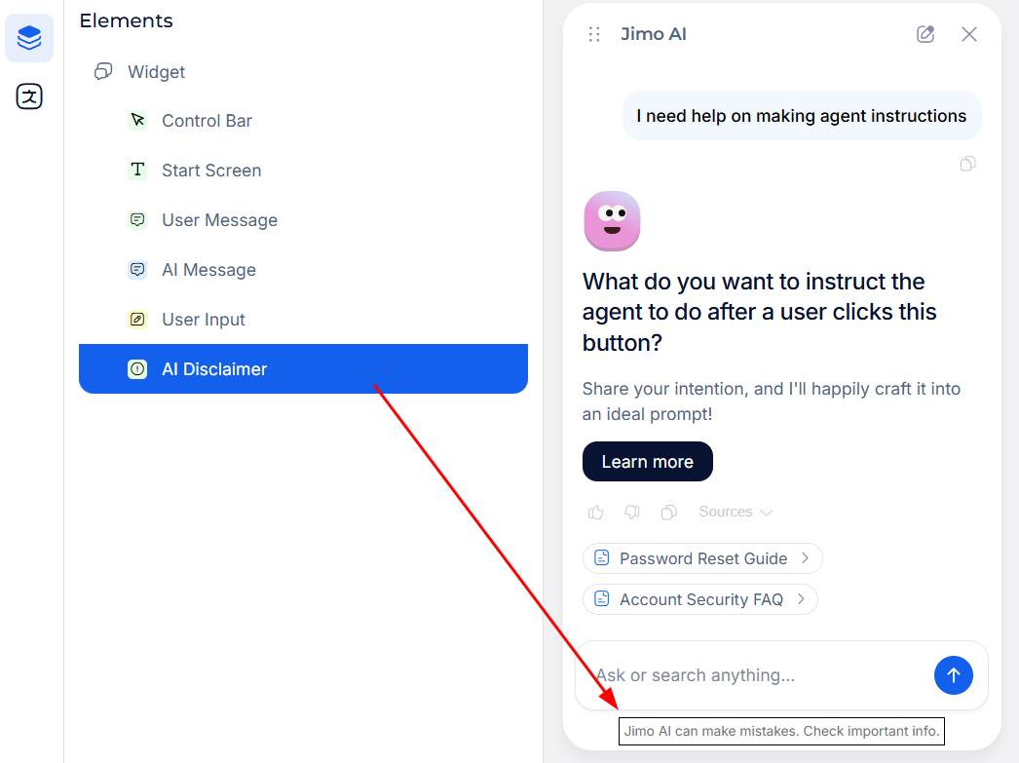
Task: Click the Learn more button
Action: pos(647,462)
